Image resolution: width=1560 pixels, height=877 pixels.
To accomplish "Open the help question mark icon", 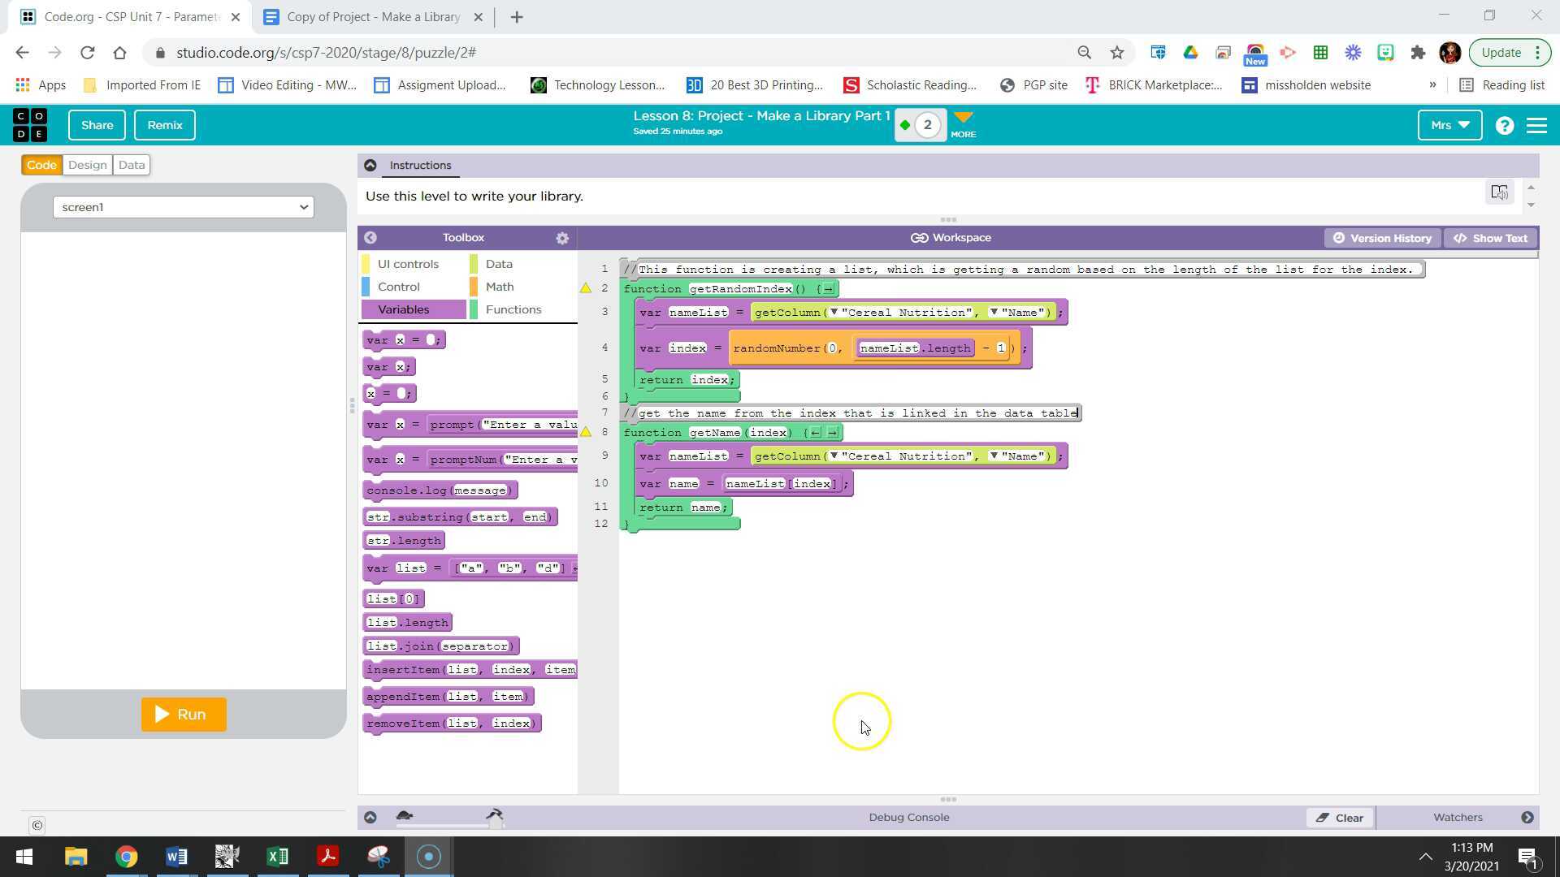I will click(1504, 125).
